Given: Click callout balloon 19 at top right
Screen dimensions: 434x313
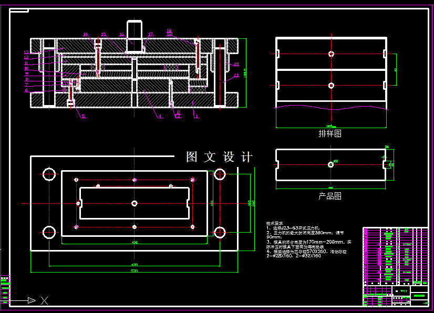Looking at the screenshot, I should (x=169, y=30).
